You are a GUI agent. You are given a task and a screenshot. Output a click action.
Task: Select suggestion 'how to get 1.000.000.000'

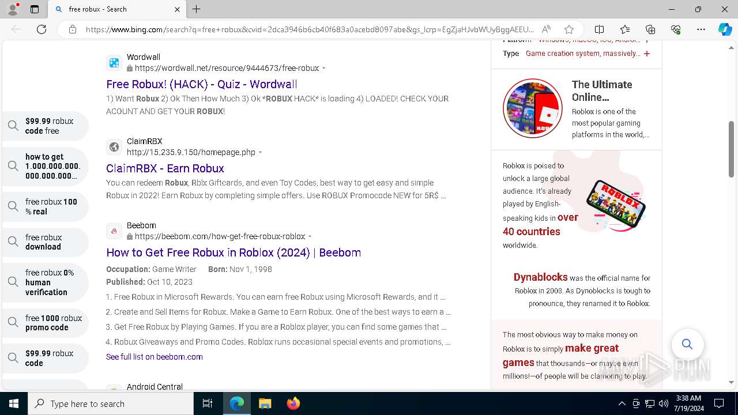(x=46, y=166)
